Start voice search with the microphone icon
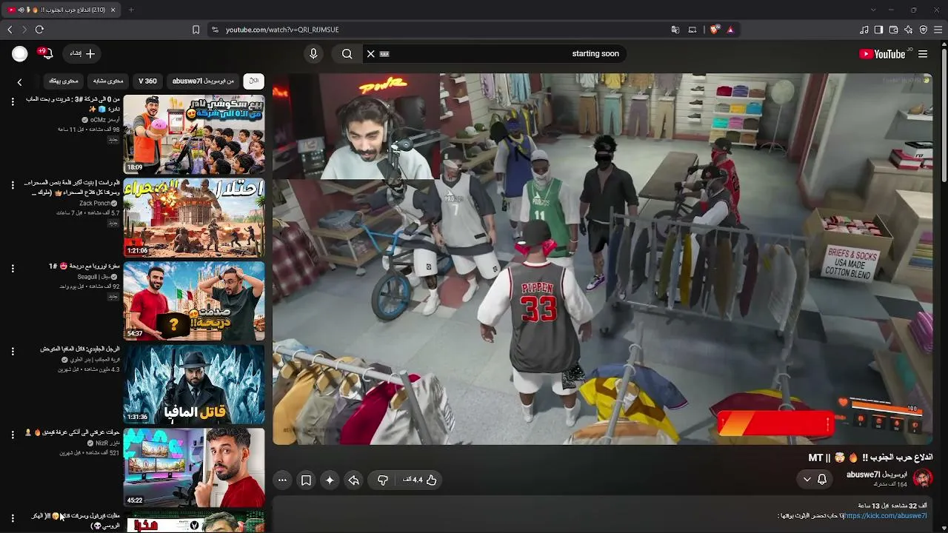This screenshot has width=948, height=533. pyautogui.click(x=313, y=53)
